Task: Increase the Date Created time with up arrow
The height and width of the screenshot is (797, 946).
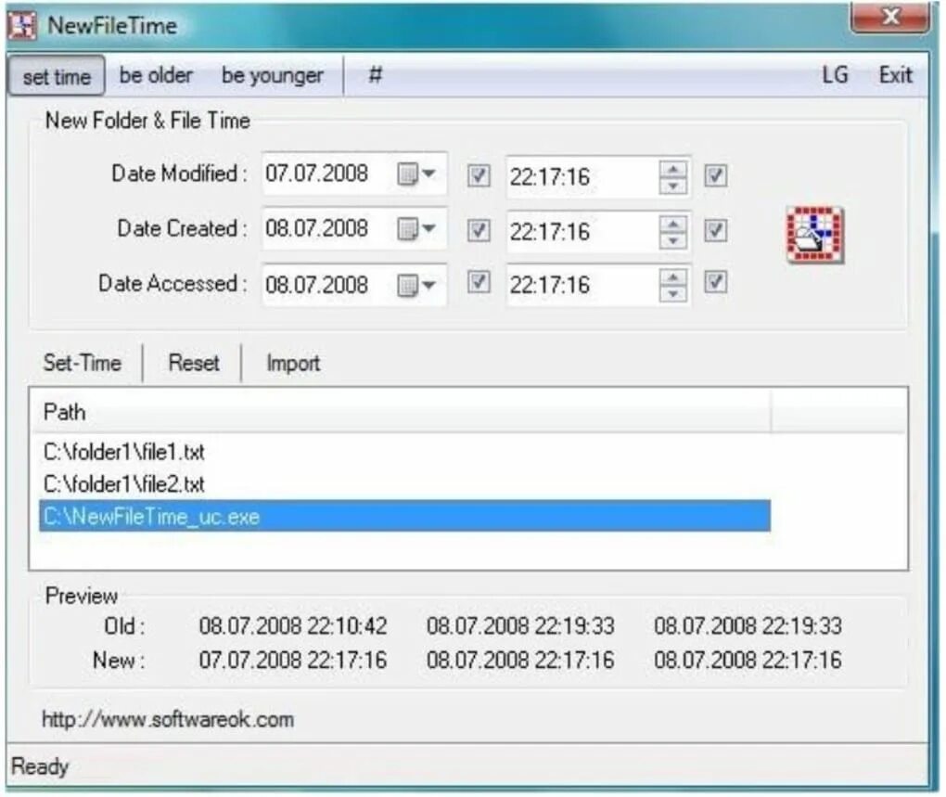Action: tap(673, 224)
